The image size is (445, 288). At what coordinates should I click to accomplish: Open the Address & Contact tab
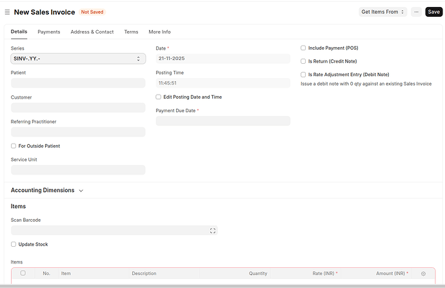click(x=92, y=32)
